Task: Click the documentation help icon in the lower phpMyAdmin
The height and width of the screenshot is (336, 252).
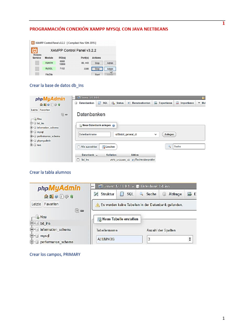Action: tap(56, 196)
